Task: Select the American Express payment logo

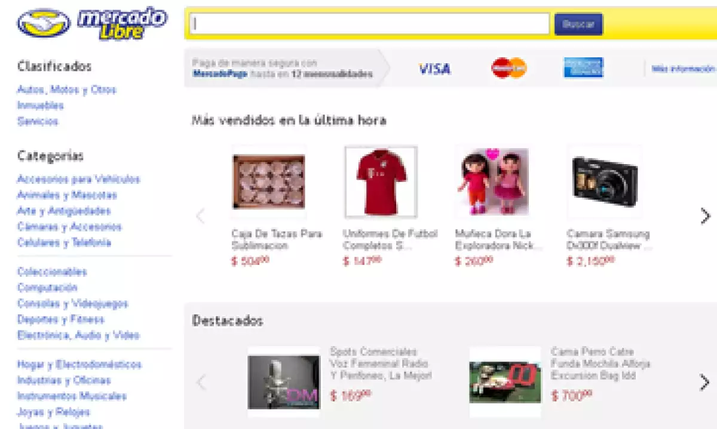Action: point(583,67)
